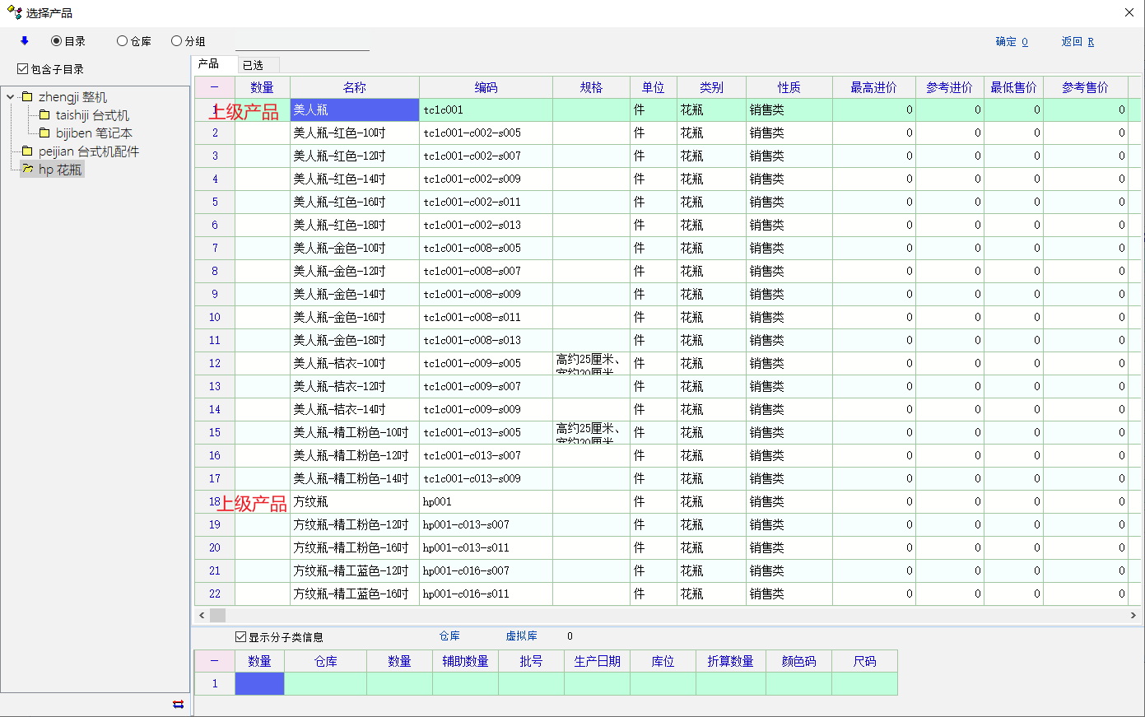Click the red-blue swap arrows icon
Viewport: 1145px width, 717px height.
coord(178,704)
